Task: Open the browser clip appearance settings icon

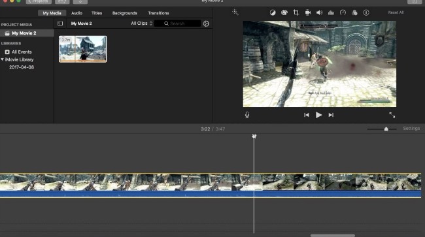Action: [x=206, y=24]
